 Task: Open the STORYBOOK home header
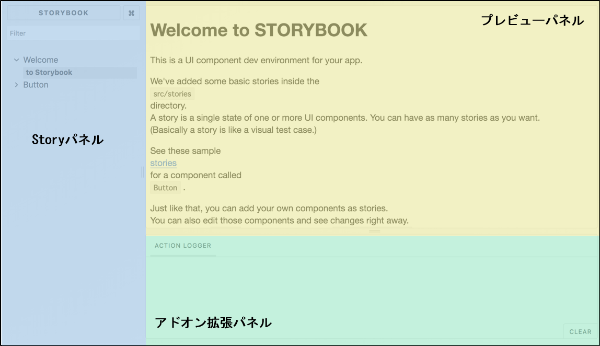(x=63, y=12)
